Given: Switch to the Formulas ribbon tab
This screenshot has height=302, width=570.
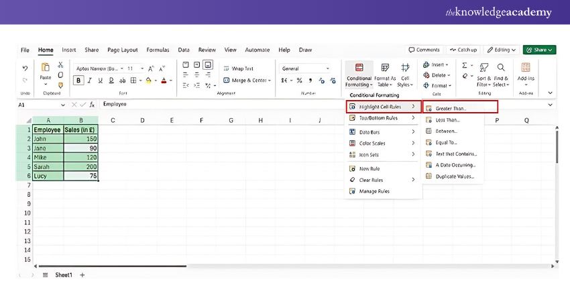Looking at the screenshot, I should [158, 50].
